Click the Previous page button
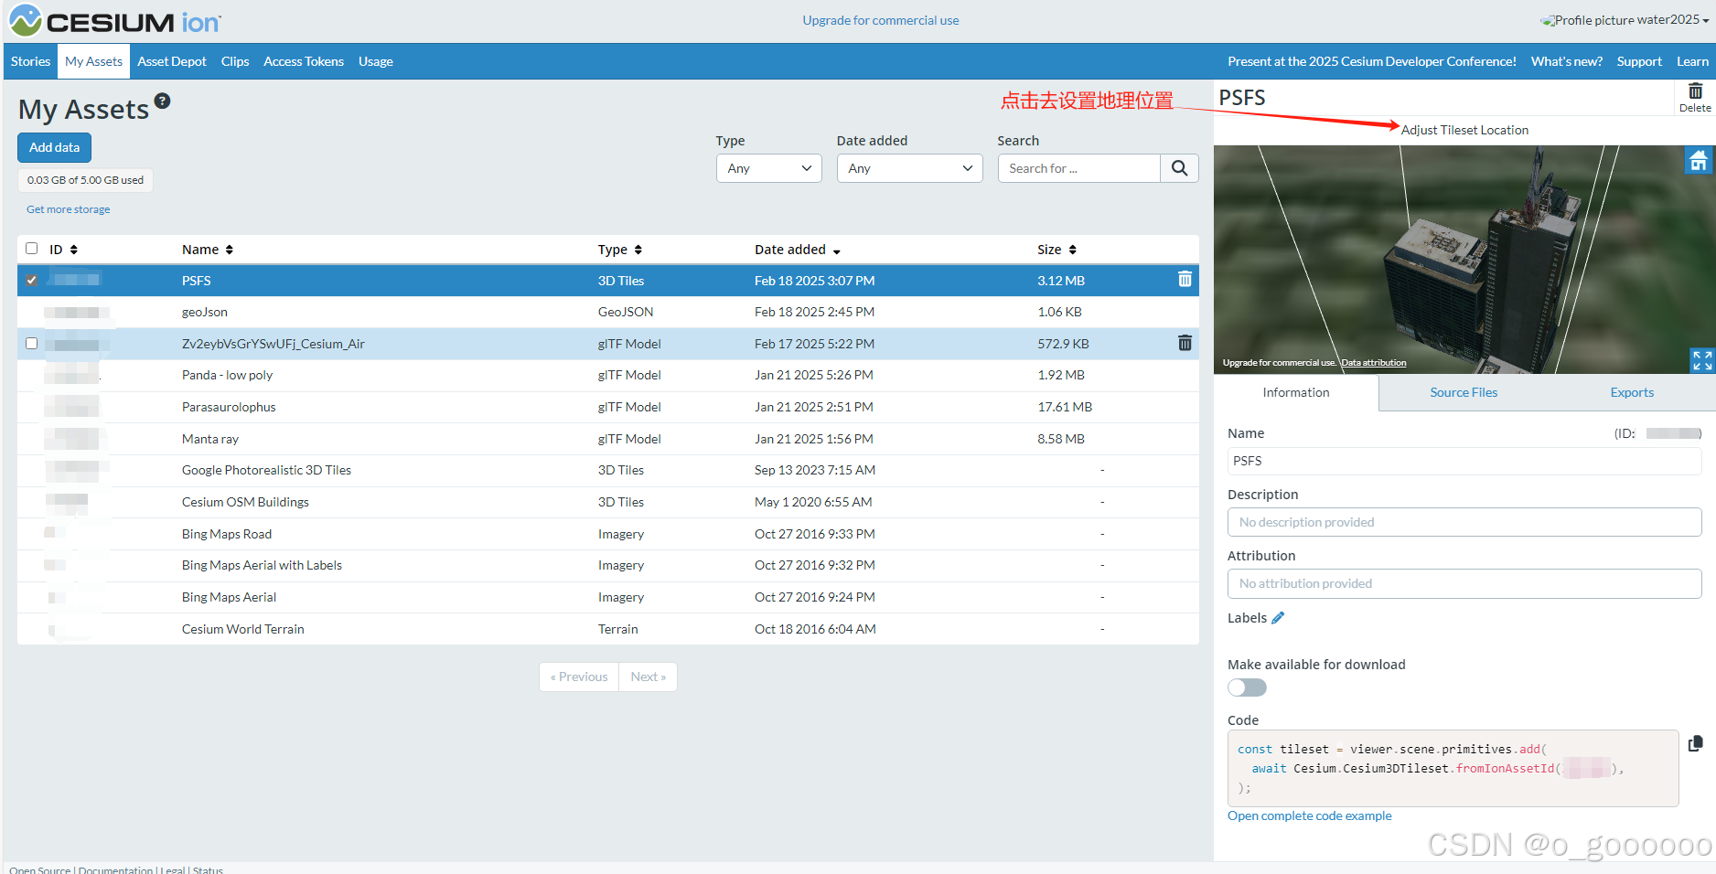Viewport: 1716px width, 874px height. [x=579, y=677]
